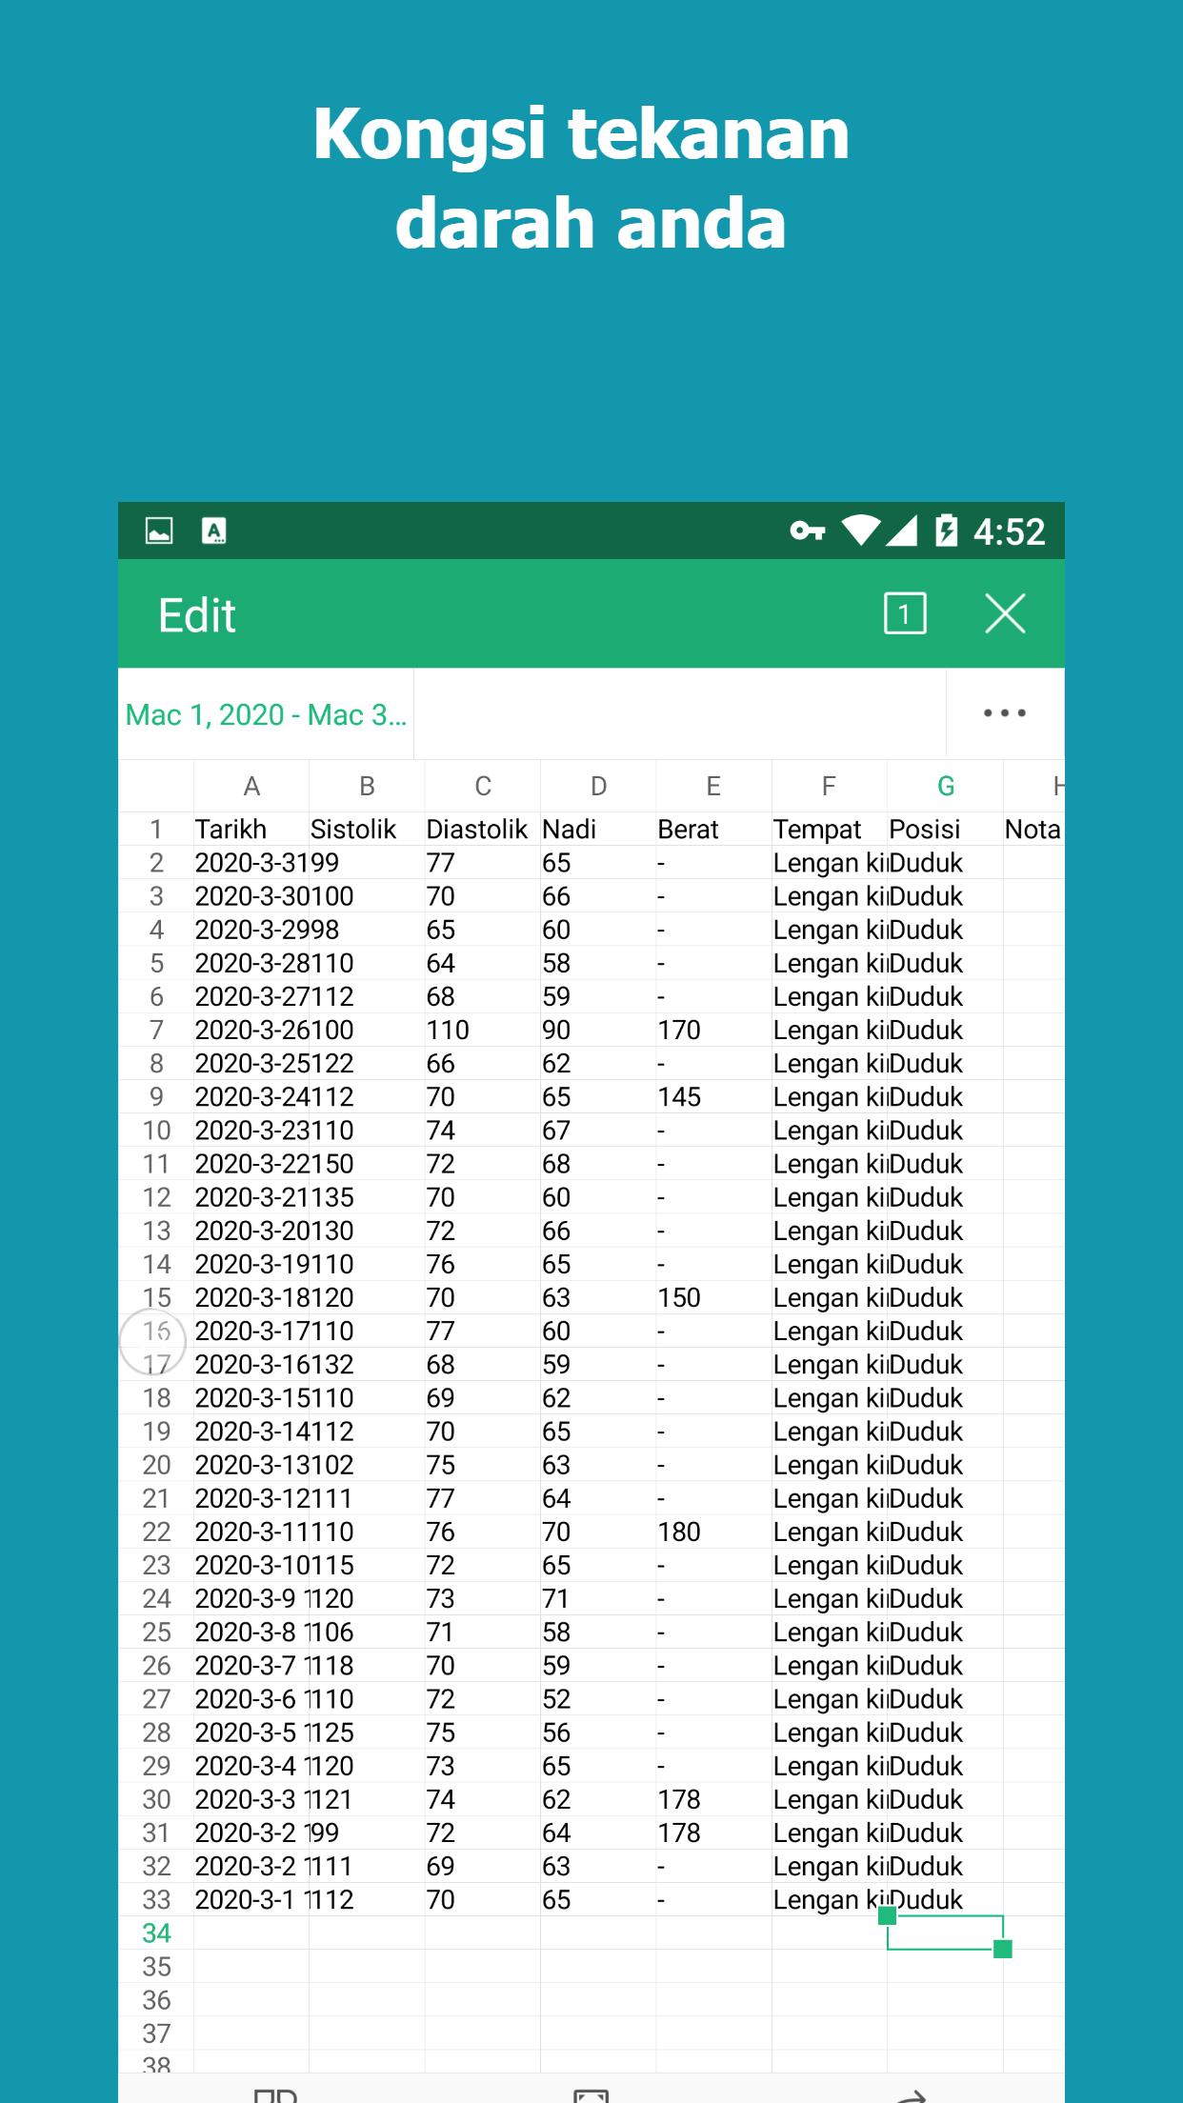Select Duduk cell in row 2
1183x2103 pixels.
946,862
